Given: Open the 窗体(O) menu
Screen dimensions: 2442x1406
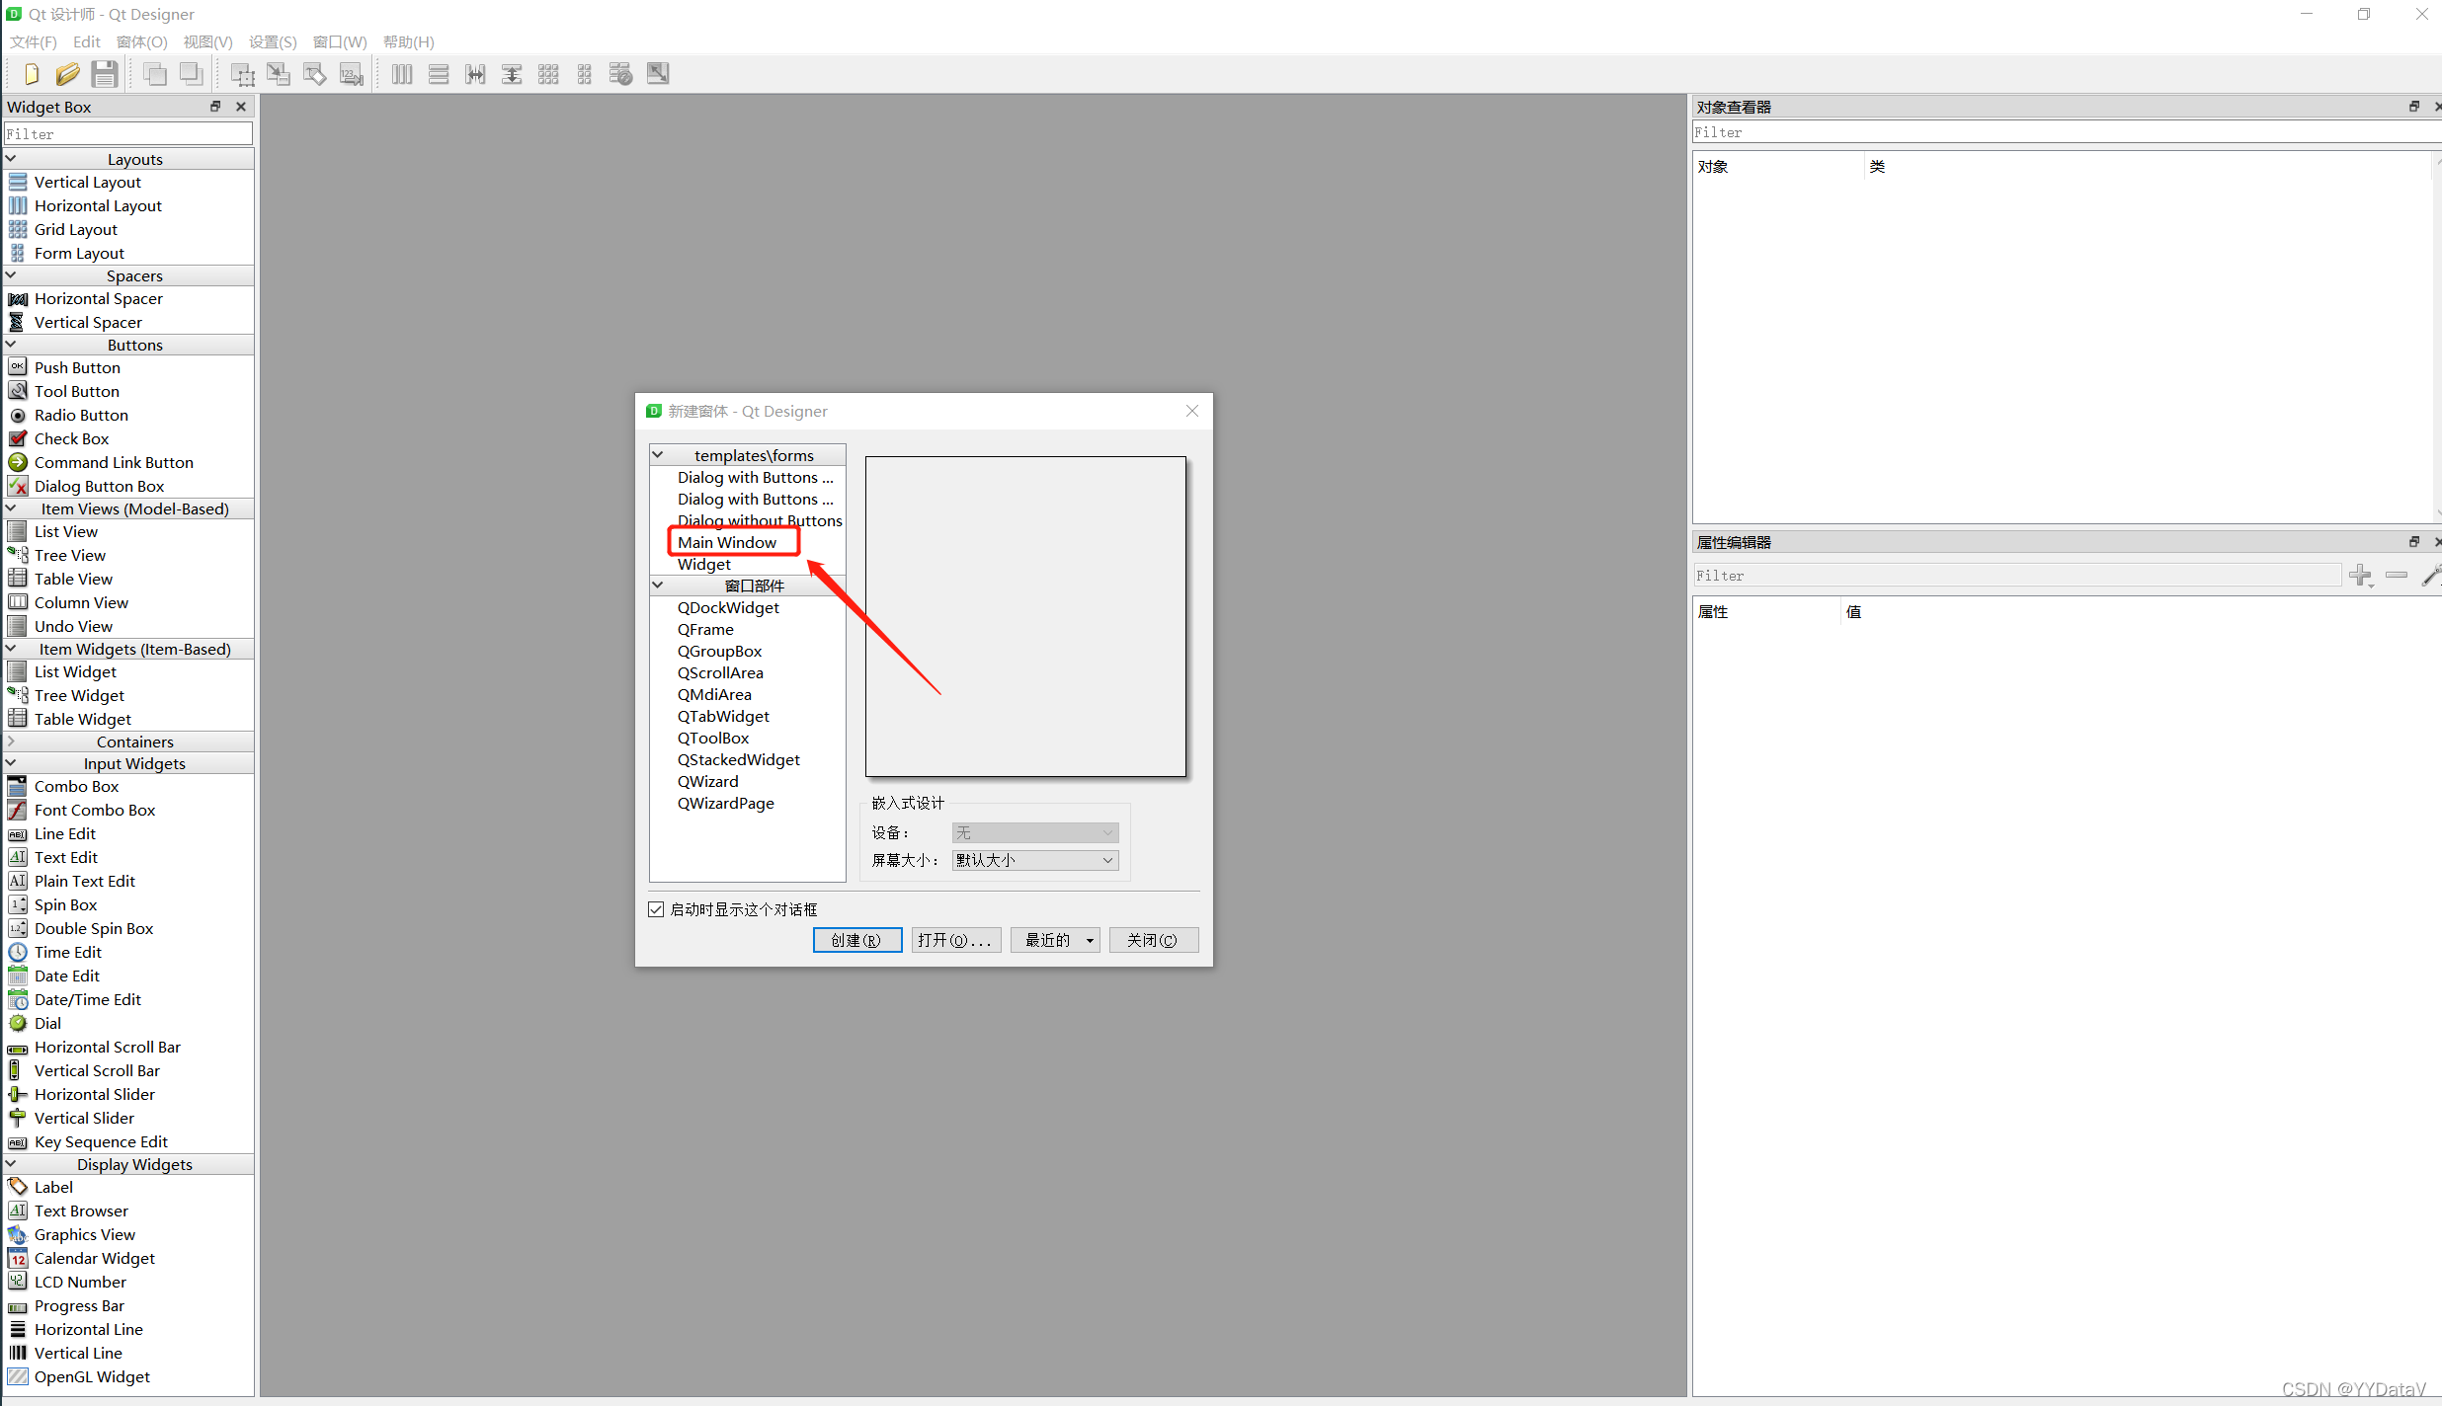Looking at the screenshot, I should (x=141, y=41).
